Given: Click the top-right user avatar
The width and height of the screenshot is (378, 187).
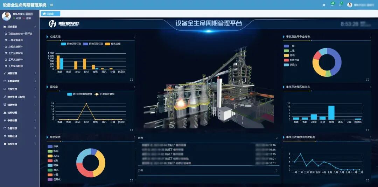Looking at the screenshot, I should click(x=350, y=5).
